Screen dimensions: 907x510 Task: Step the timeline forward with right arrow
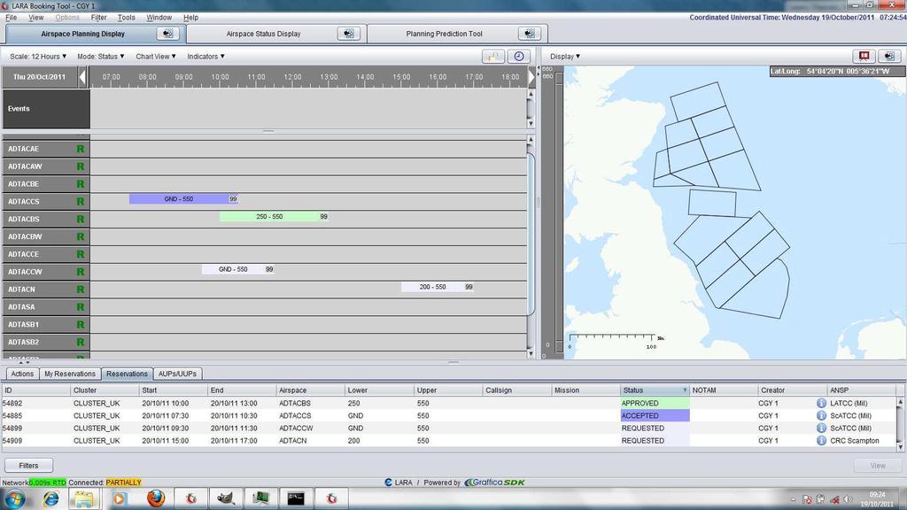(531, 77)
